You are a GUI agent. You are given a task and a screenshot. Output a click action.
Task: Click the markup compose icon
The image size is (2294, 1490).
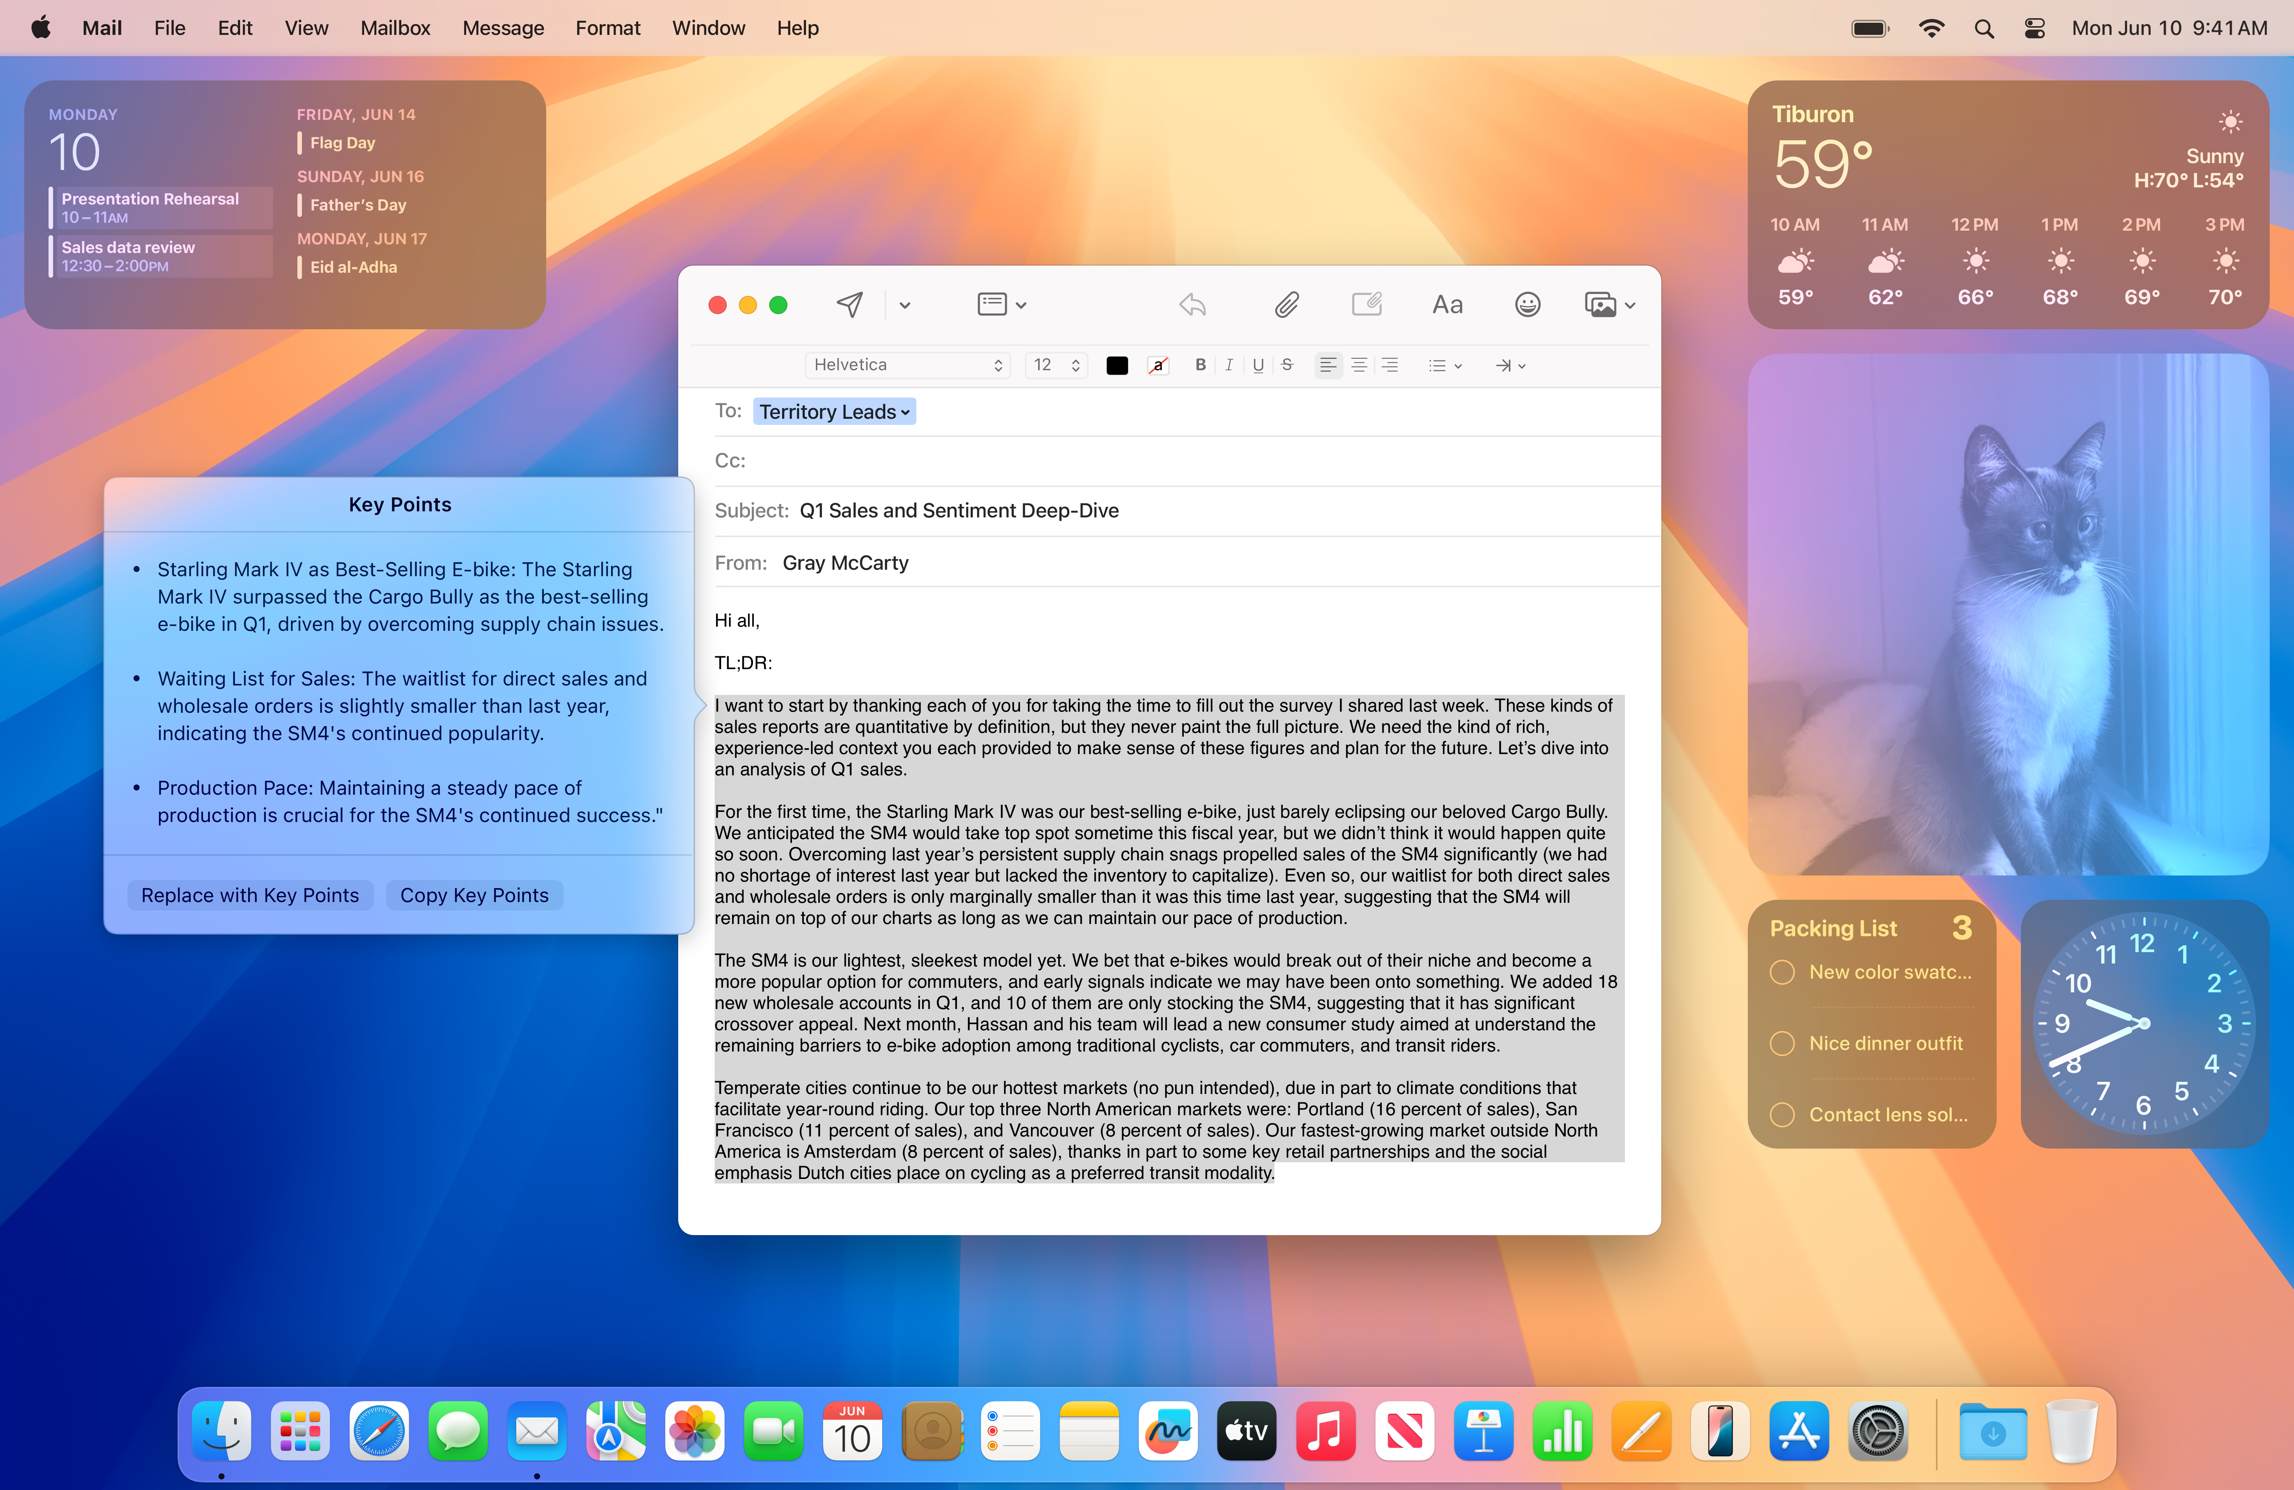pos(1367,305)
